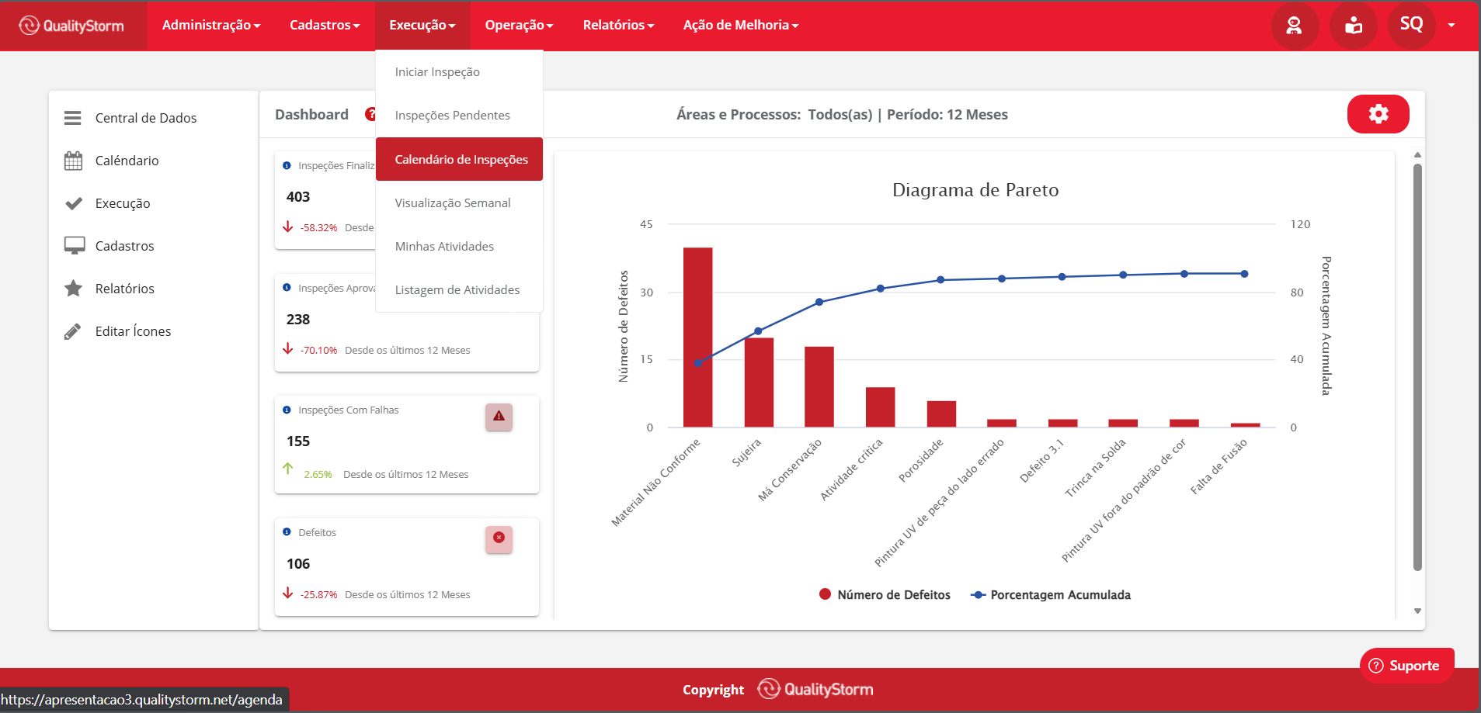Click info icon on Inspeções Finalizadas card

click(x=287, y=165)
